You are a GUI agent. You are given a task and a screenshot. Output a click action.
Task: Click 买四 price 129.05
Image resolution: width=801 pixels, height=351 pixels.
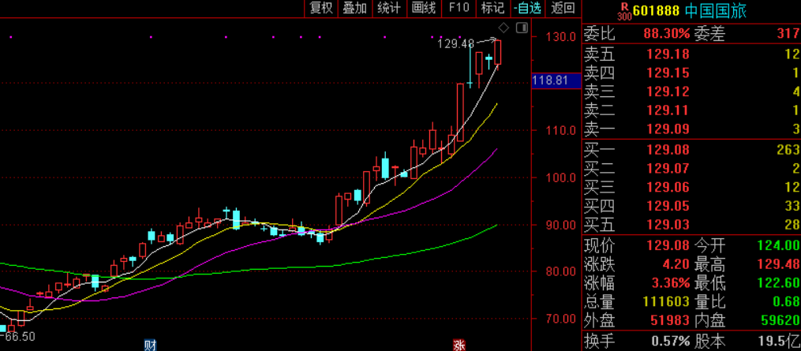668,206
